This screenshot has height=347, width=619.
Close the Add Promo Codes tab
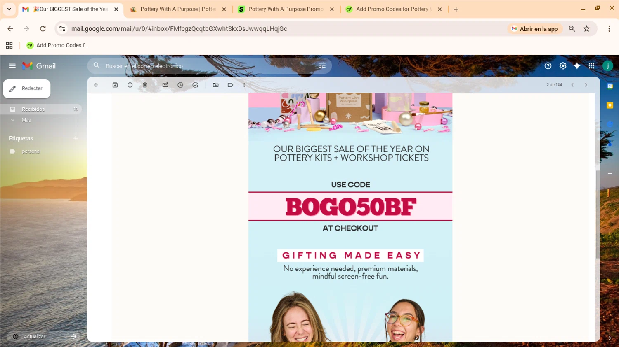[x=440, y=9]
